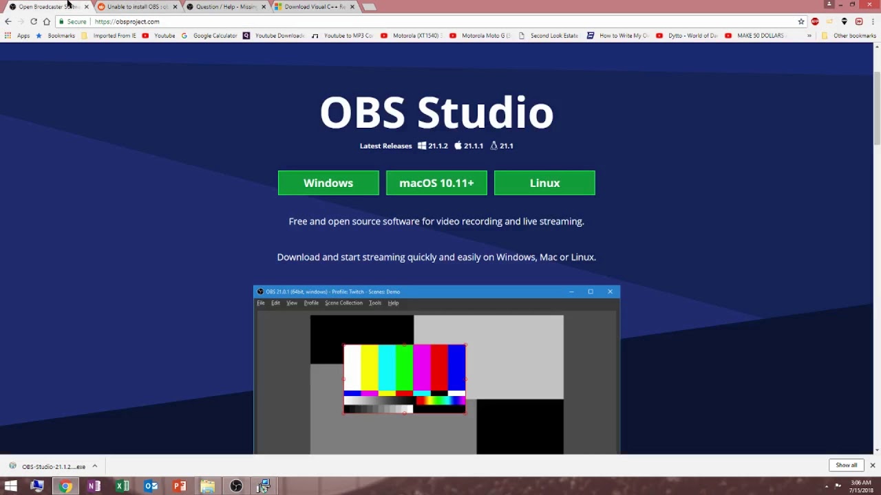881x495 pixels.
Task: Open the Other bookmarks folder
Action: pyautogui.click(x=849, y=36)
